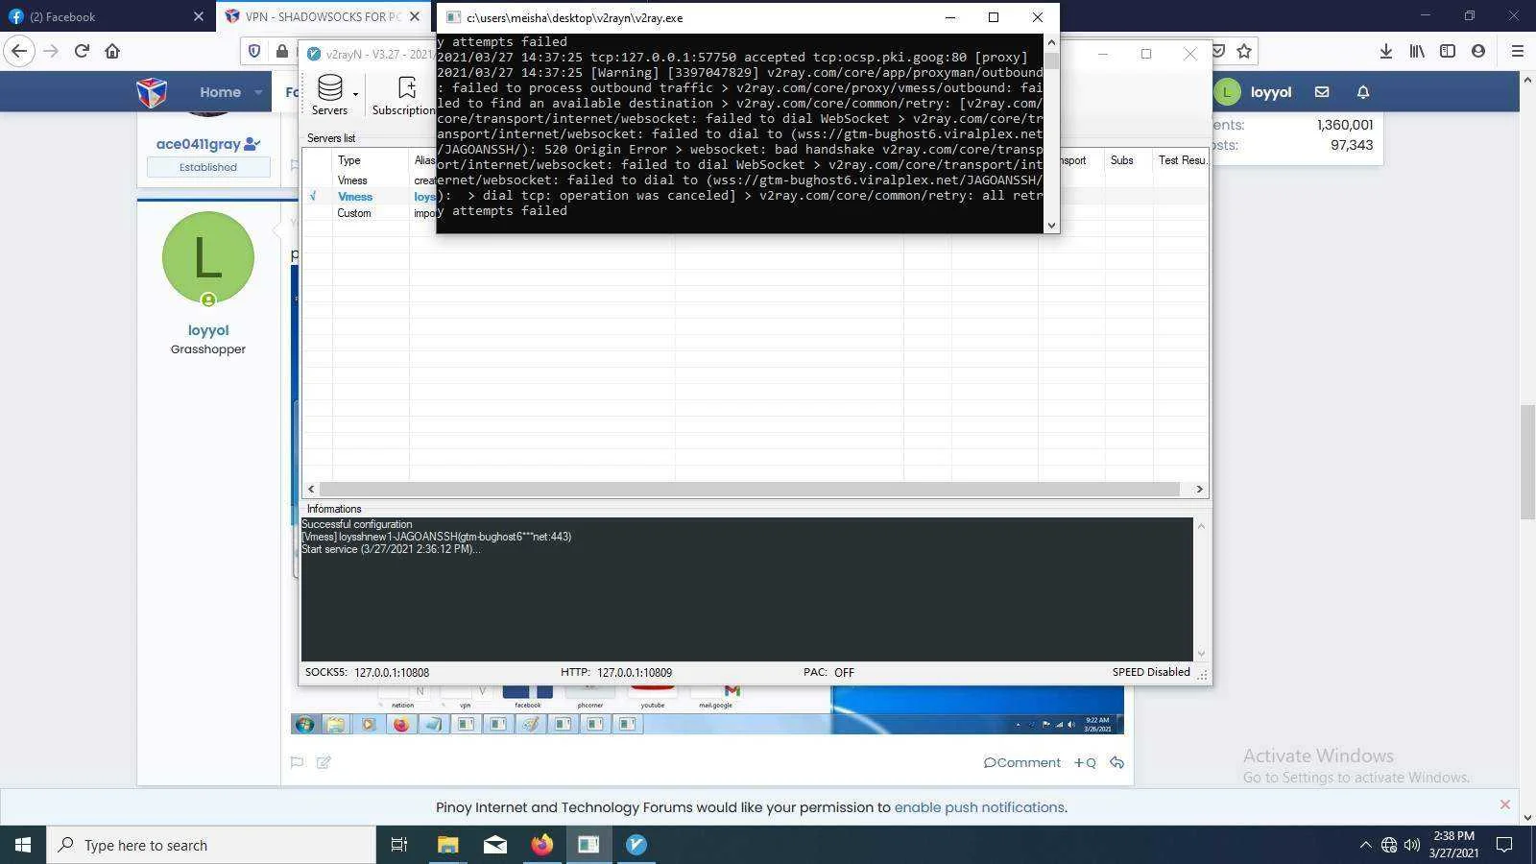Open forum inbox envelope icon
The height and width of the screenshot is (864, 1536).
tap(1322, 92)
